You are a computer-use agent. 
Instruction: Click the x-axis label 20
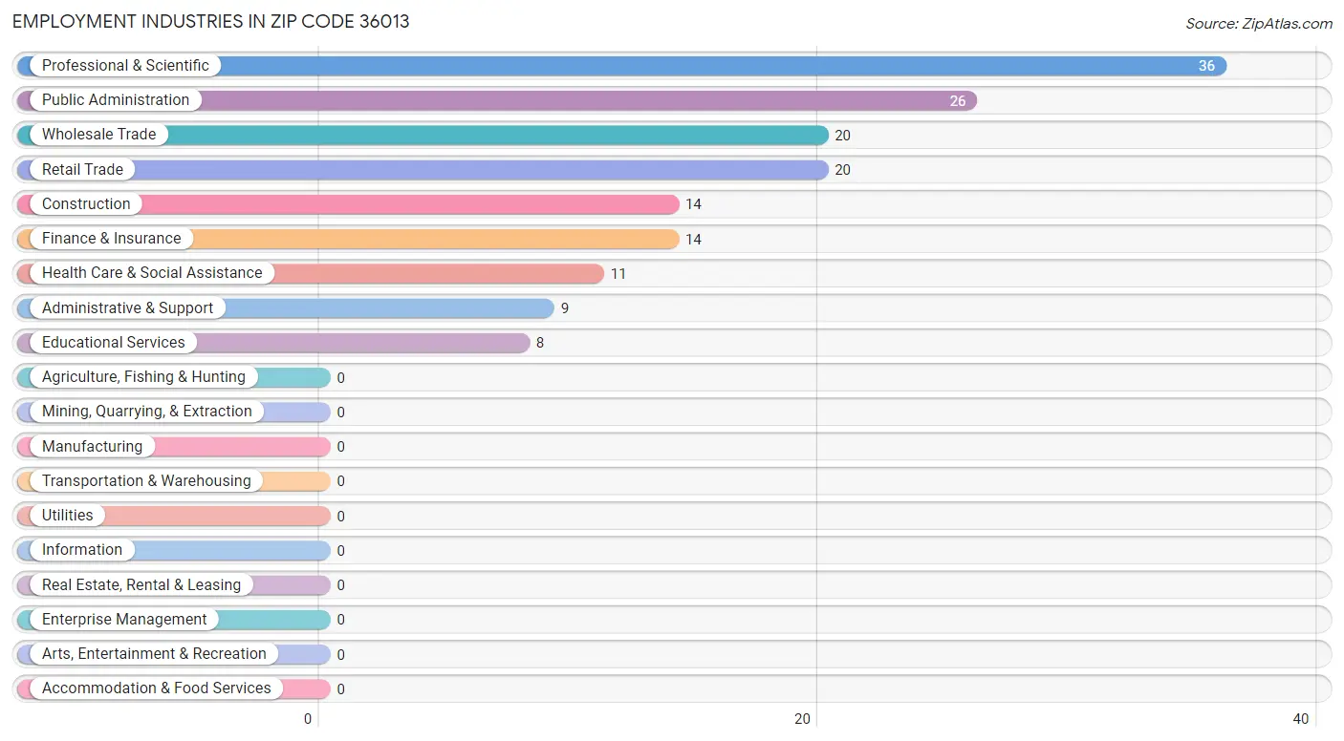pos(803,719)
